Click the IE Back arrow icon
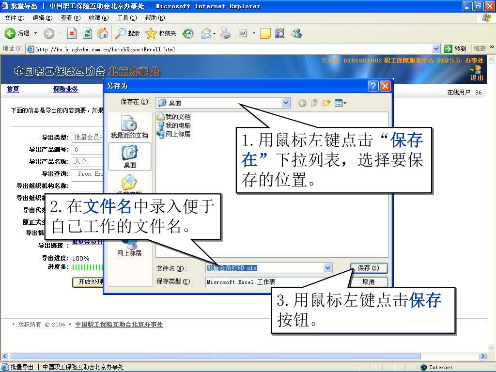The width and height of the screenshot is (496, 372). click(10, 33)
